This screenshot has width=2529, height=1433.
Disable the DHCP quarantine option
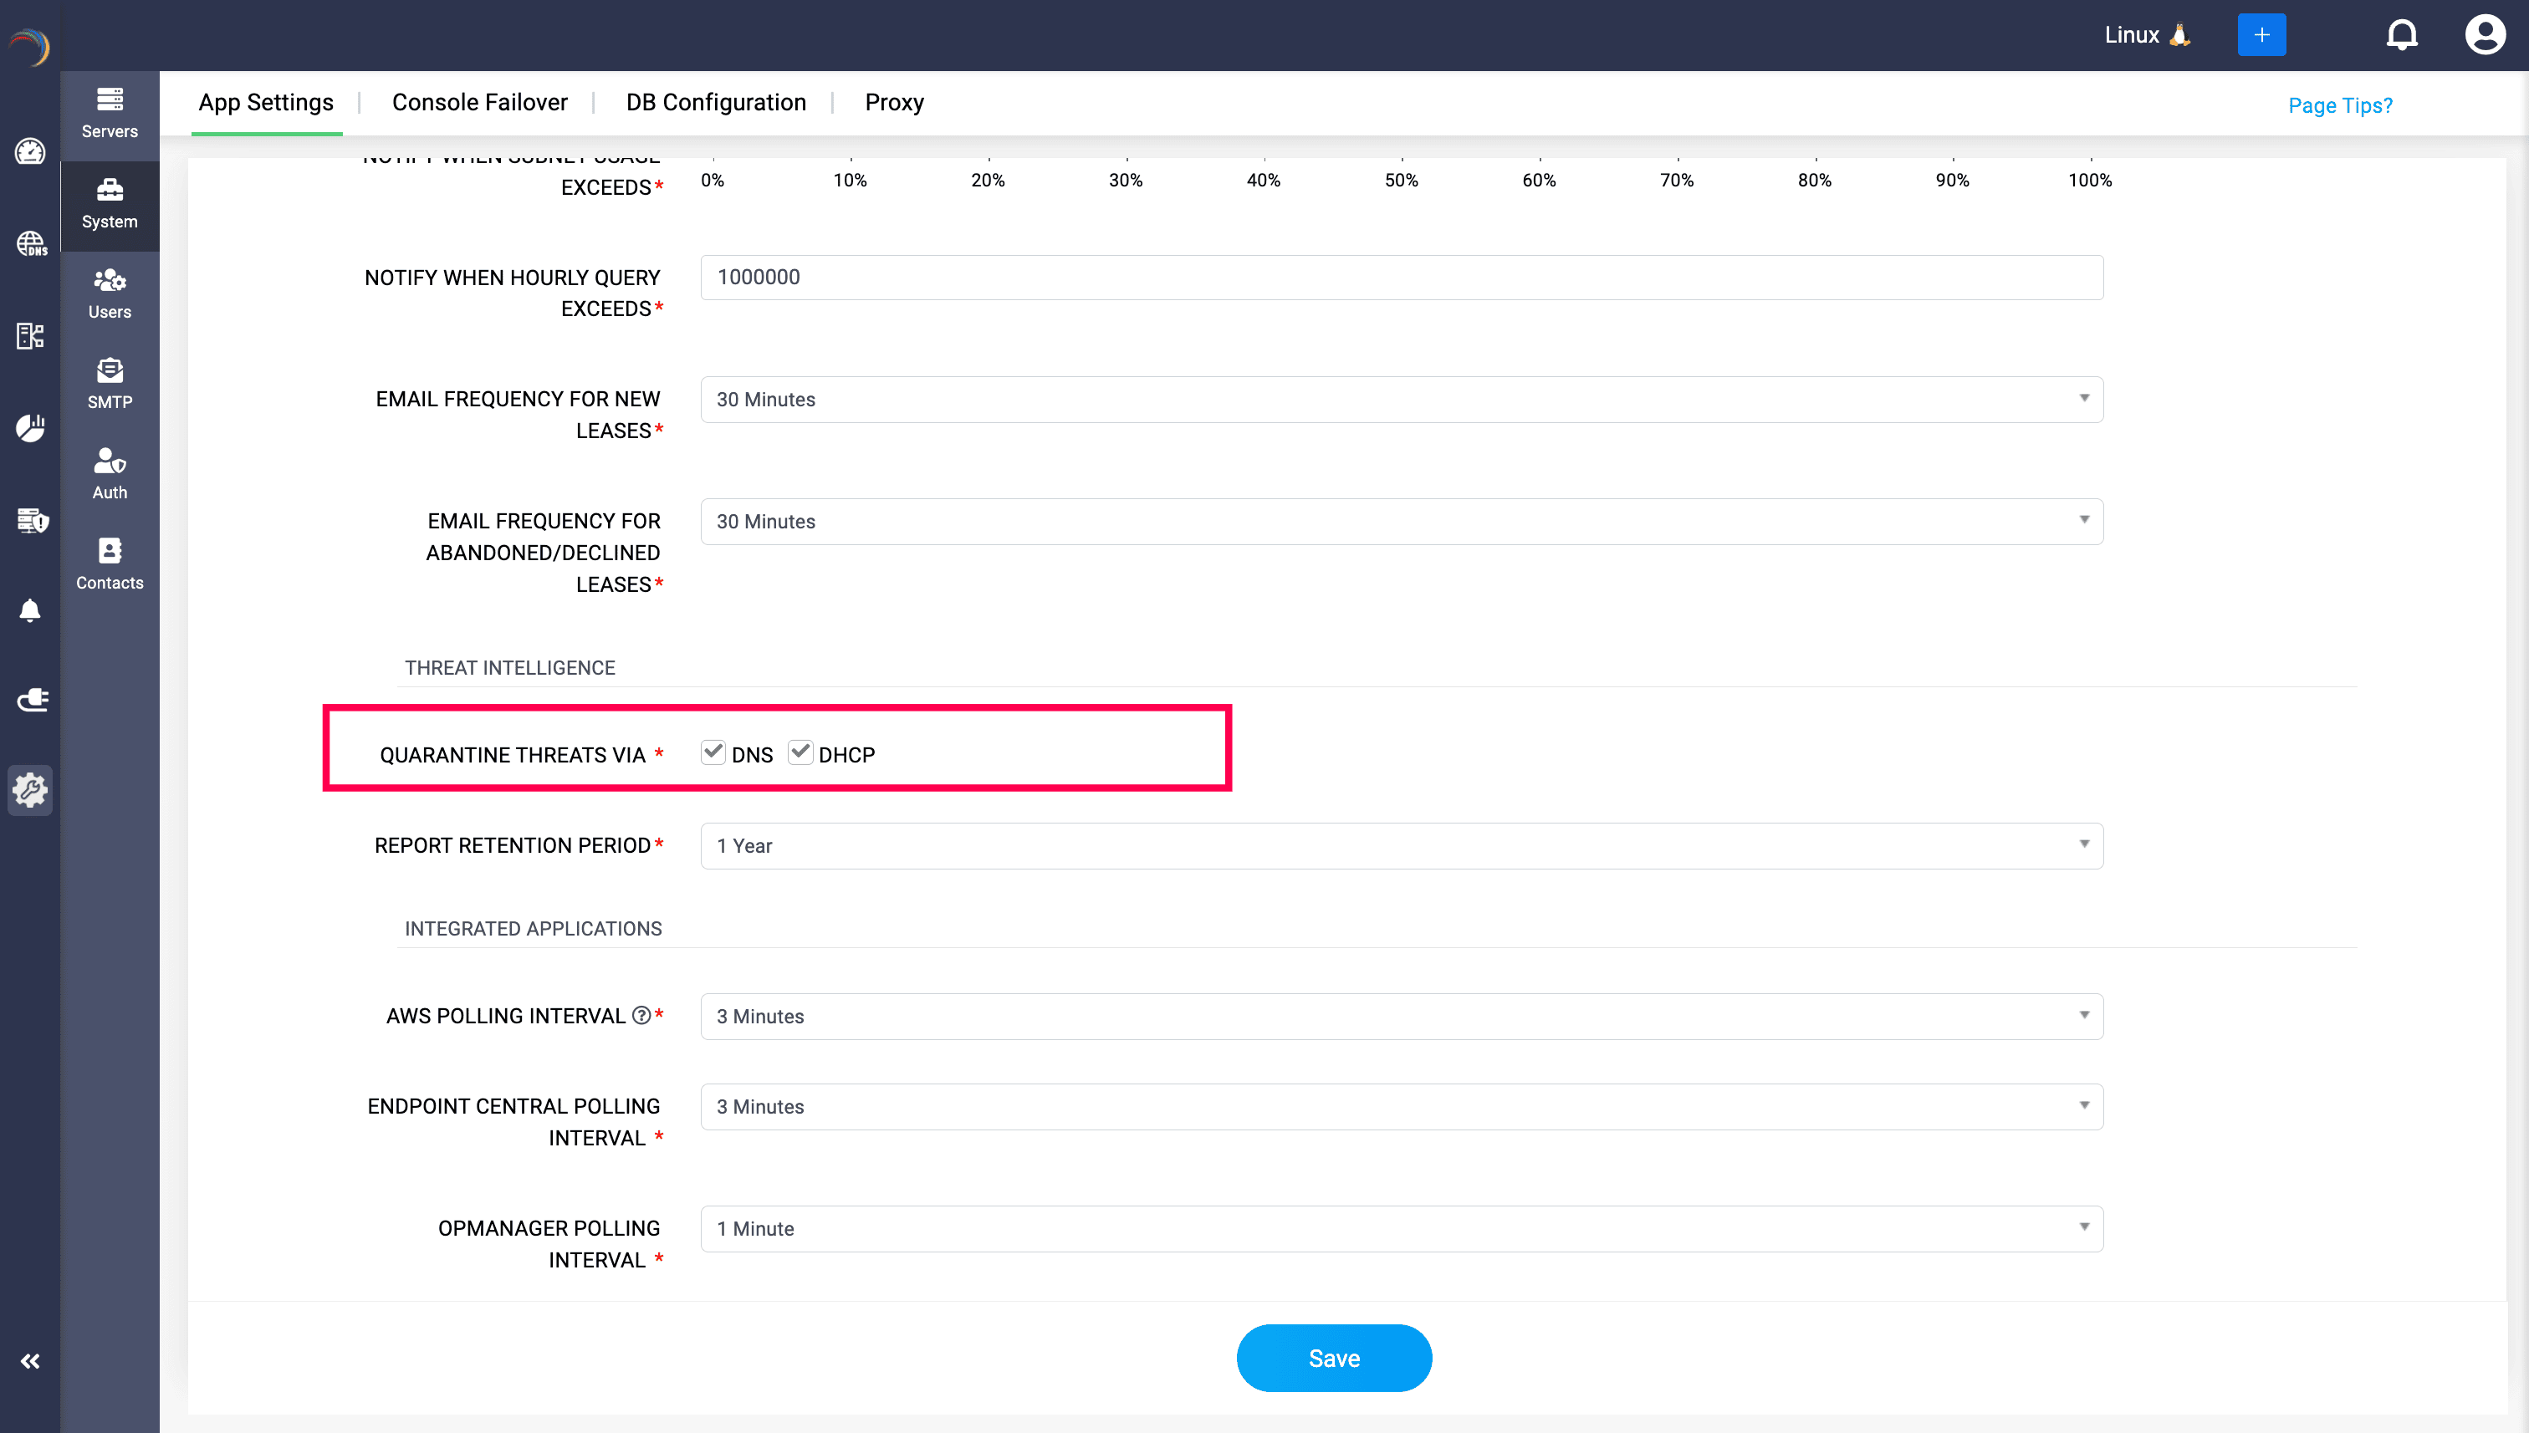click(x=800, y=752)
